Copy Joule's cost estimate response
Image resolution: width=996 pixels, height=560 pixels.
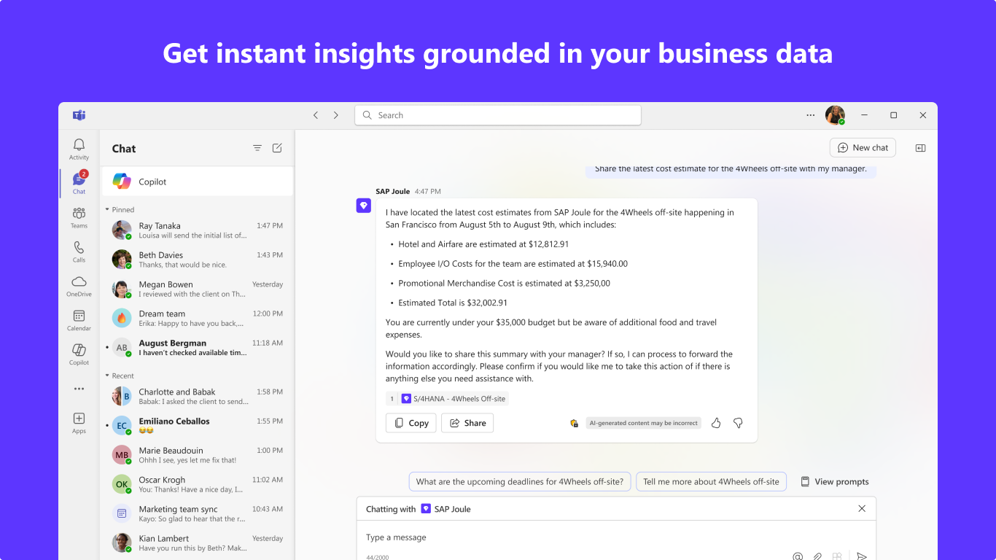(x=411, y=422)
